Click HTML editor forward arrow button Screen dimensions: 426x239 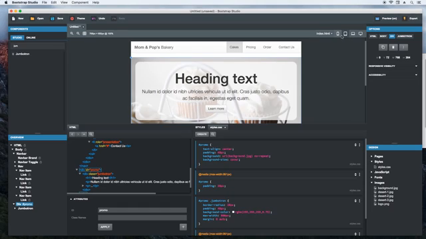(x=78, y=134)
